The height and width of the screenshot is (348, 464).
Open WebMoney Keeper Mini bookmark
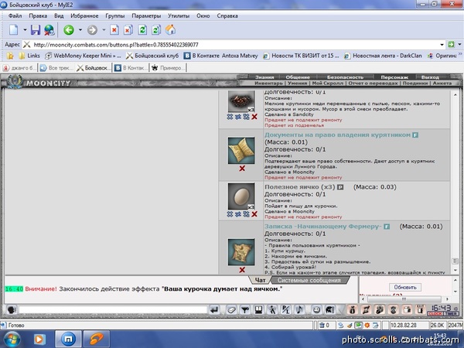tap(84, 56)
